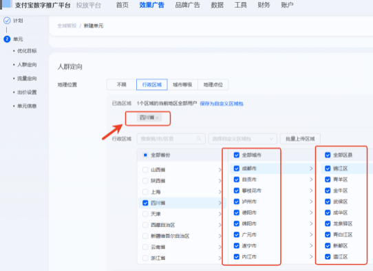Open the 效果广告 menu
The image size is (373, 271).
tap(151, 5)
